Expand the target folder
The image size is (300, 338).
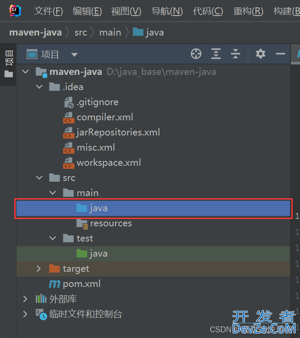click(x=39, y=269)
